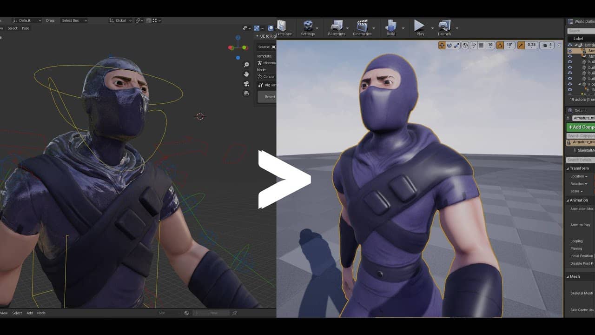
Task: Open the Pose menu in Blender header
Action: pos(26,28)
